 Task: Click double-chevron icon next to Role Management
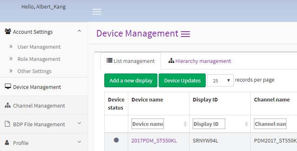[11, 59]
